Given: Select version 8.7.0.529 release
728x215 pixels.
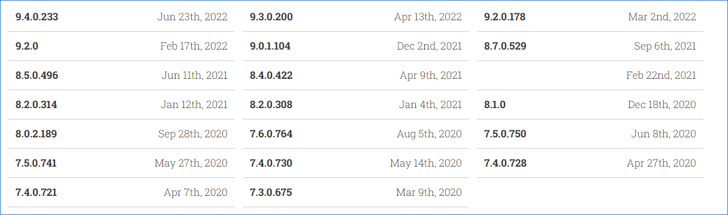Looking at the screenshot, I should (x=505, y=46).
